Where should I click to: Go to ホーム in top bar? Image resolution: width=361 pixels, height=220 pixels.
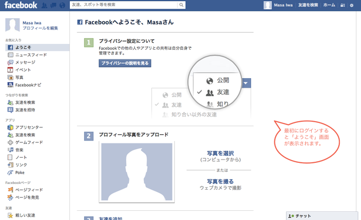tap(329, 5)
